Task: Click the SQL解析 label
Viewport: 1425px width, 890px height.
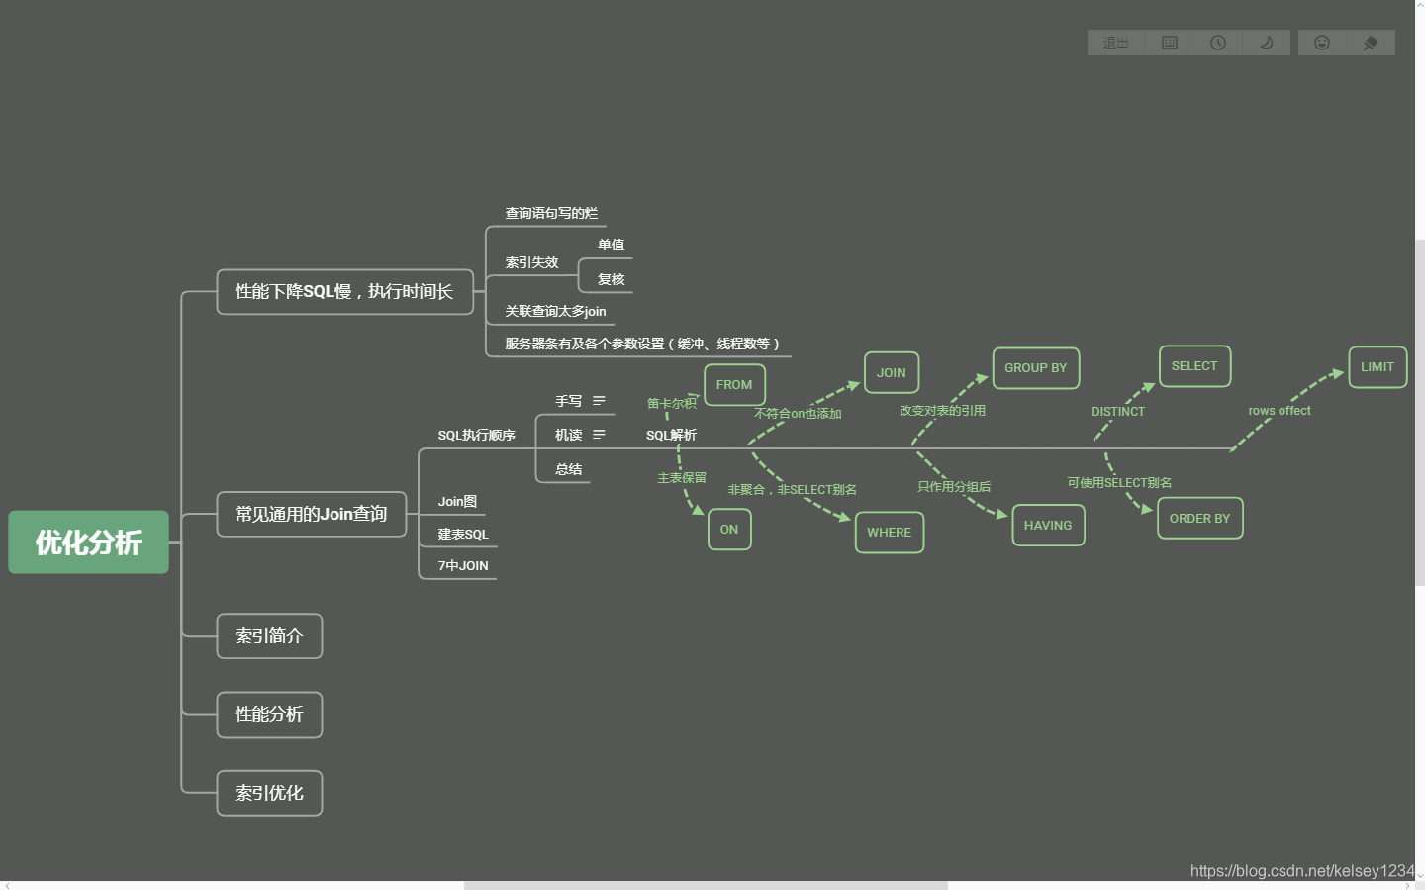Action: click(672, 435)
